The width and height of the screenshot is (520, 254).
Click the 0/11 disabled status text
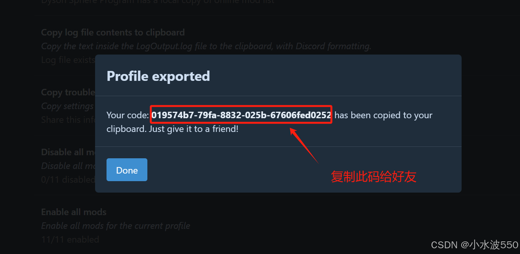68,179
